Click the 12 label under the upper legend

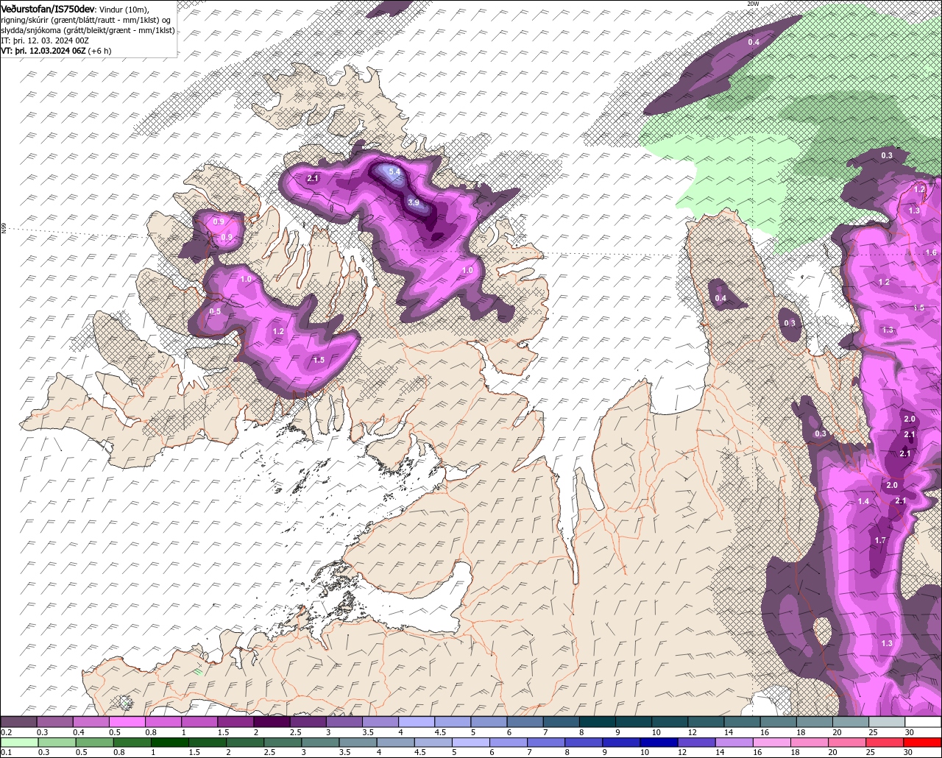[691, 732]
